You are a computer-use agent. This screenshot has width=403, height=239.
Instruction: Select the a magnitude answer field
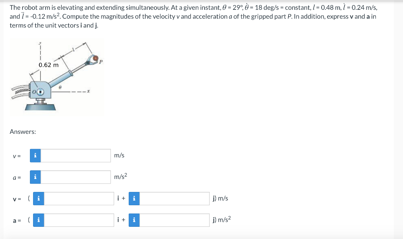pos(75,177)
